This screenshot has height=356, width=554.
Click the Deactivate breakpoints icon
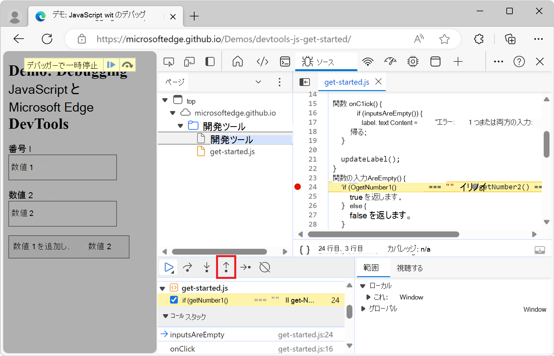pos(264,267)
